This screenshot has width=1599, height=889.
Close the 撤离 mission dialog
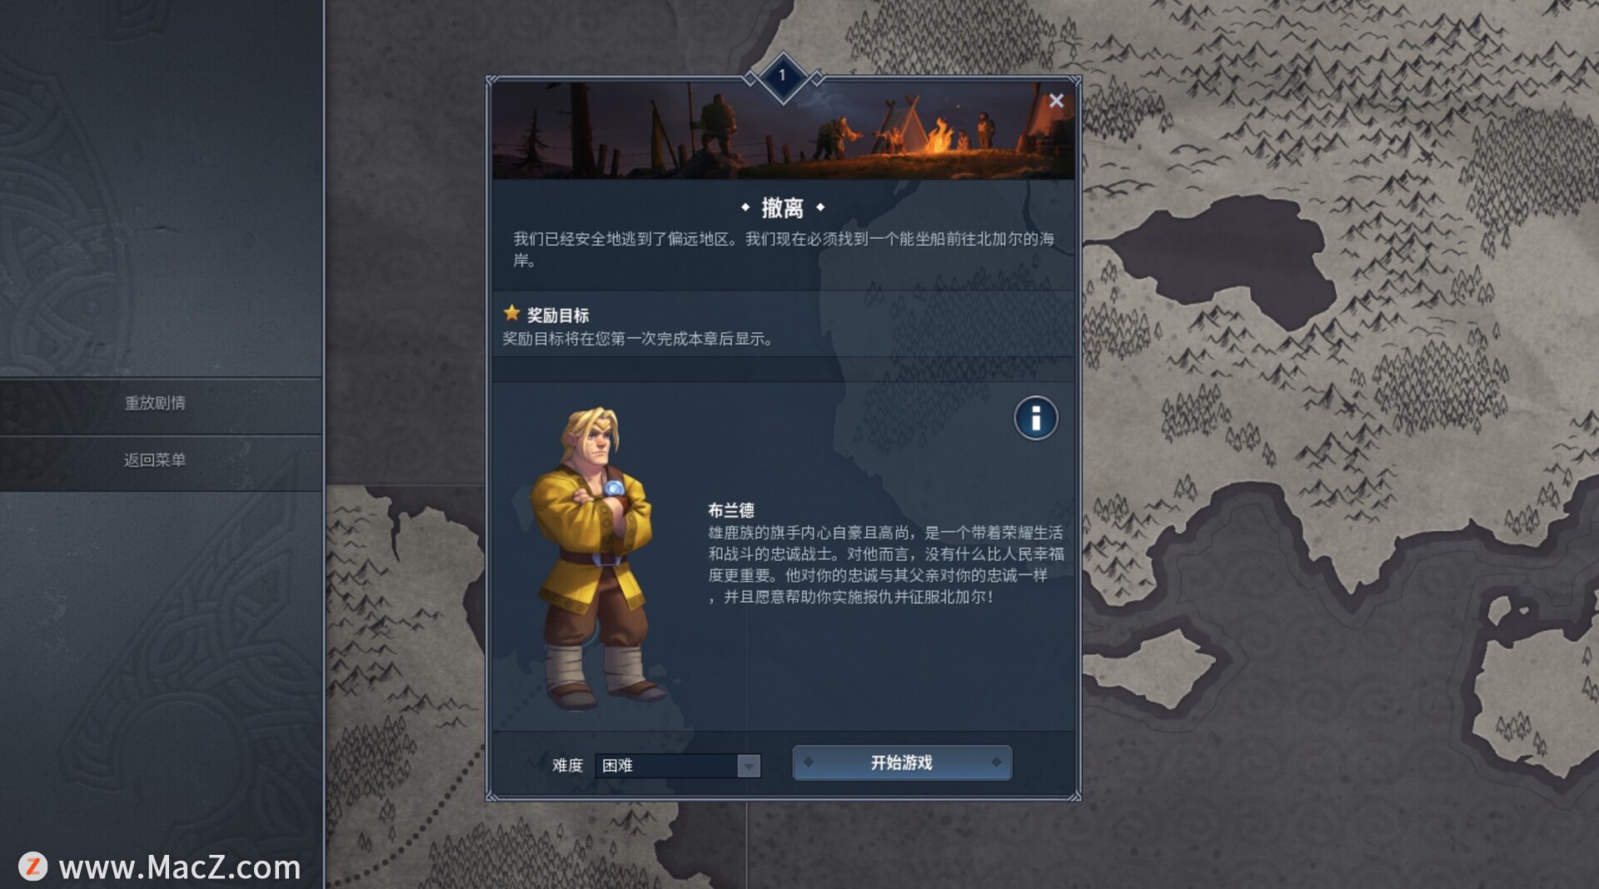pos(1056,101)
